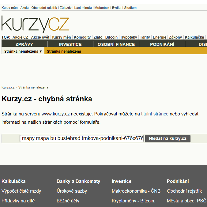Click the kurzy.cz logo

35,24
